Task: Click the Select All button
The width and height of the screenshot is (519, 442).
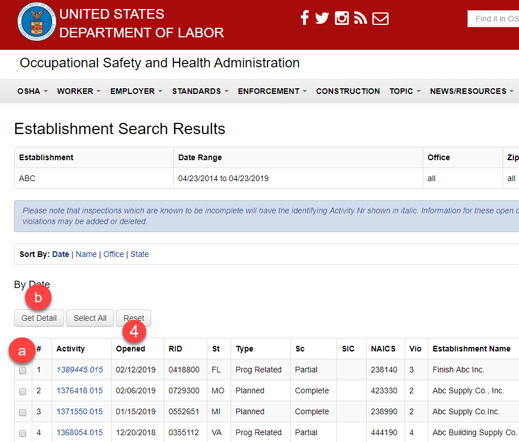Action: point(90,318)
